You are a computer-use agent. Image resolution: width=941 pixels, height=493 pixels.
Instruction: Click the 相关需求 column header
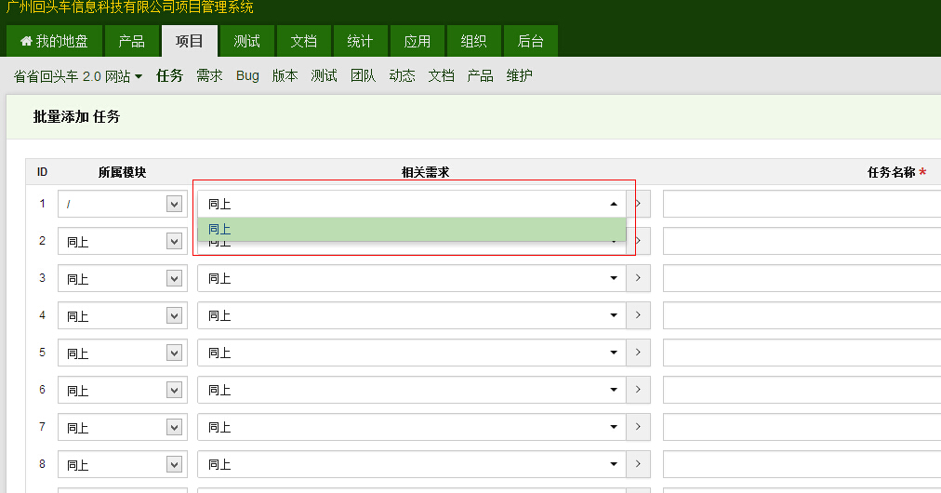tap(426, 172)
